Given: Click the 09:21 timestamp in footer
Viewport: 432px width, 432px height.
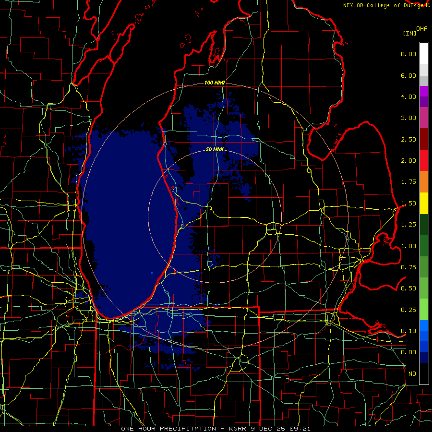Looking at the screenshot, I should tap(300, 429).
